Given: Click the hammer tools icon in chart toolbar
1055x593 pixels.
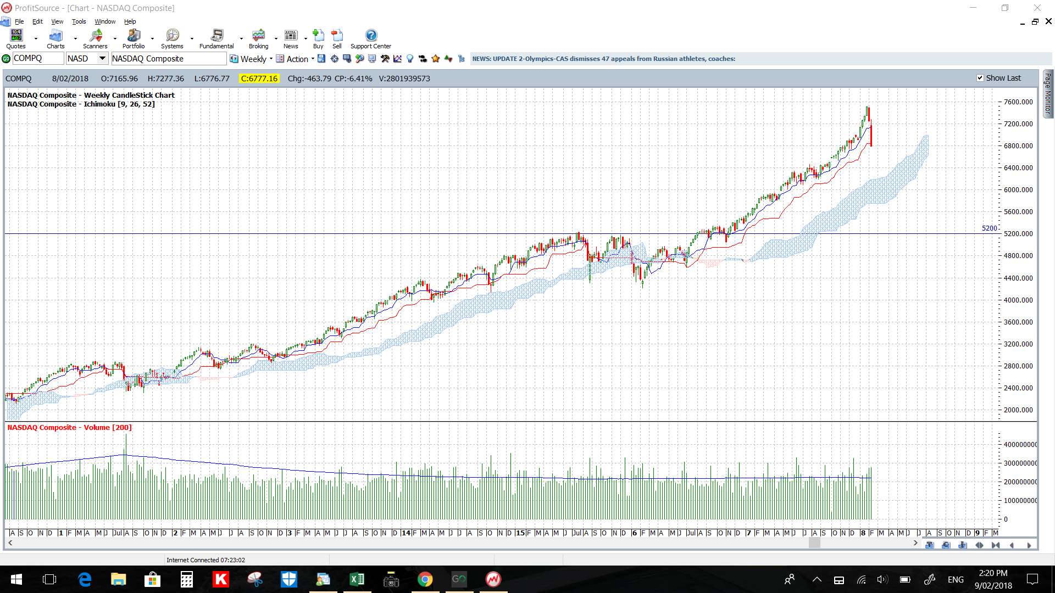Looking at the screenshot, I should [x=385, y=59].
